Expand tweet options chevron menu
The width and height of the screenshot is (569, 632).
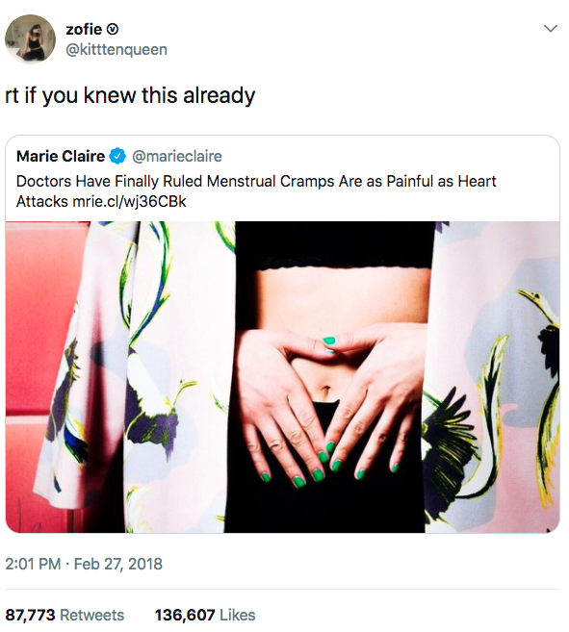[551, 28]
